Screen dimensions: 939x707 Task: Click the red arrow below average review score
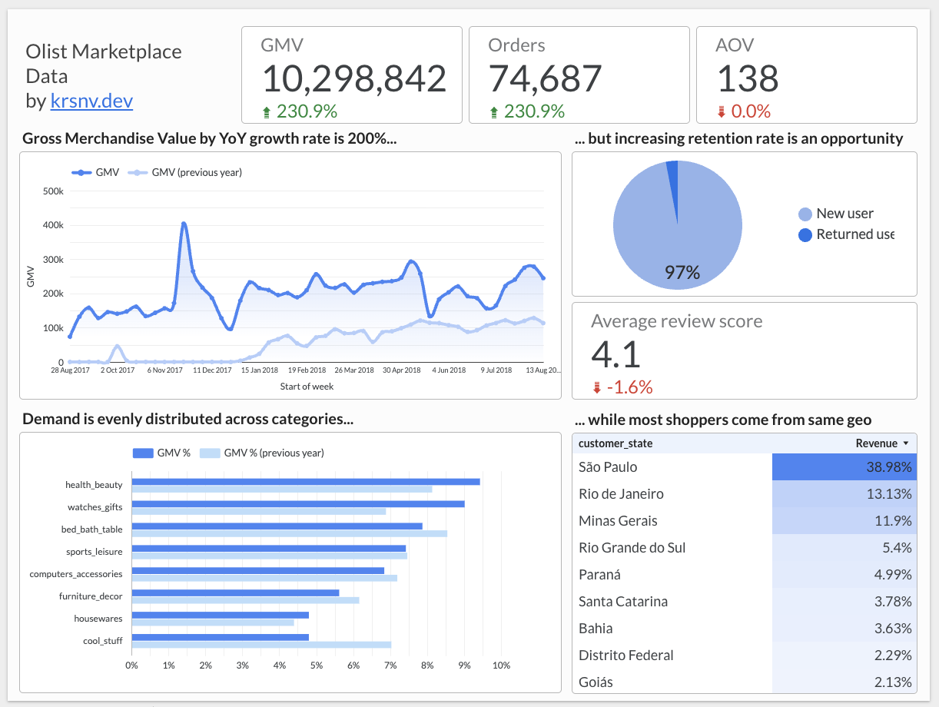point(597,388)
